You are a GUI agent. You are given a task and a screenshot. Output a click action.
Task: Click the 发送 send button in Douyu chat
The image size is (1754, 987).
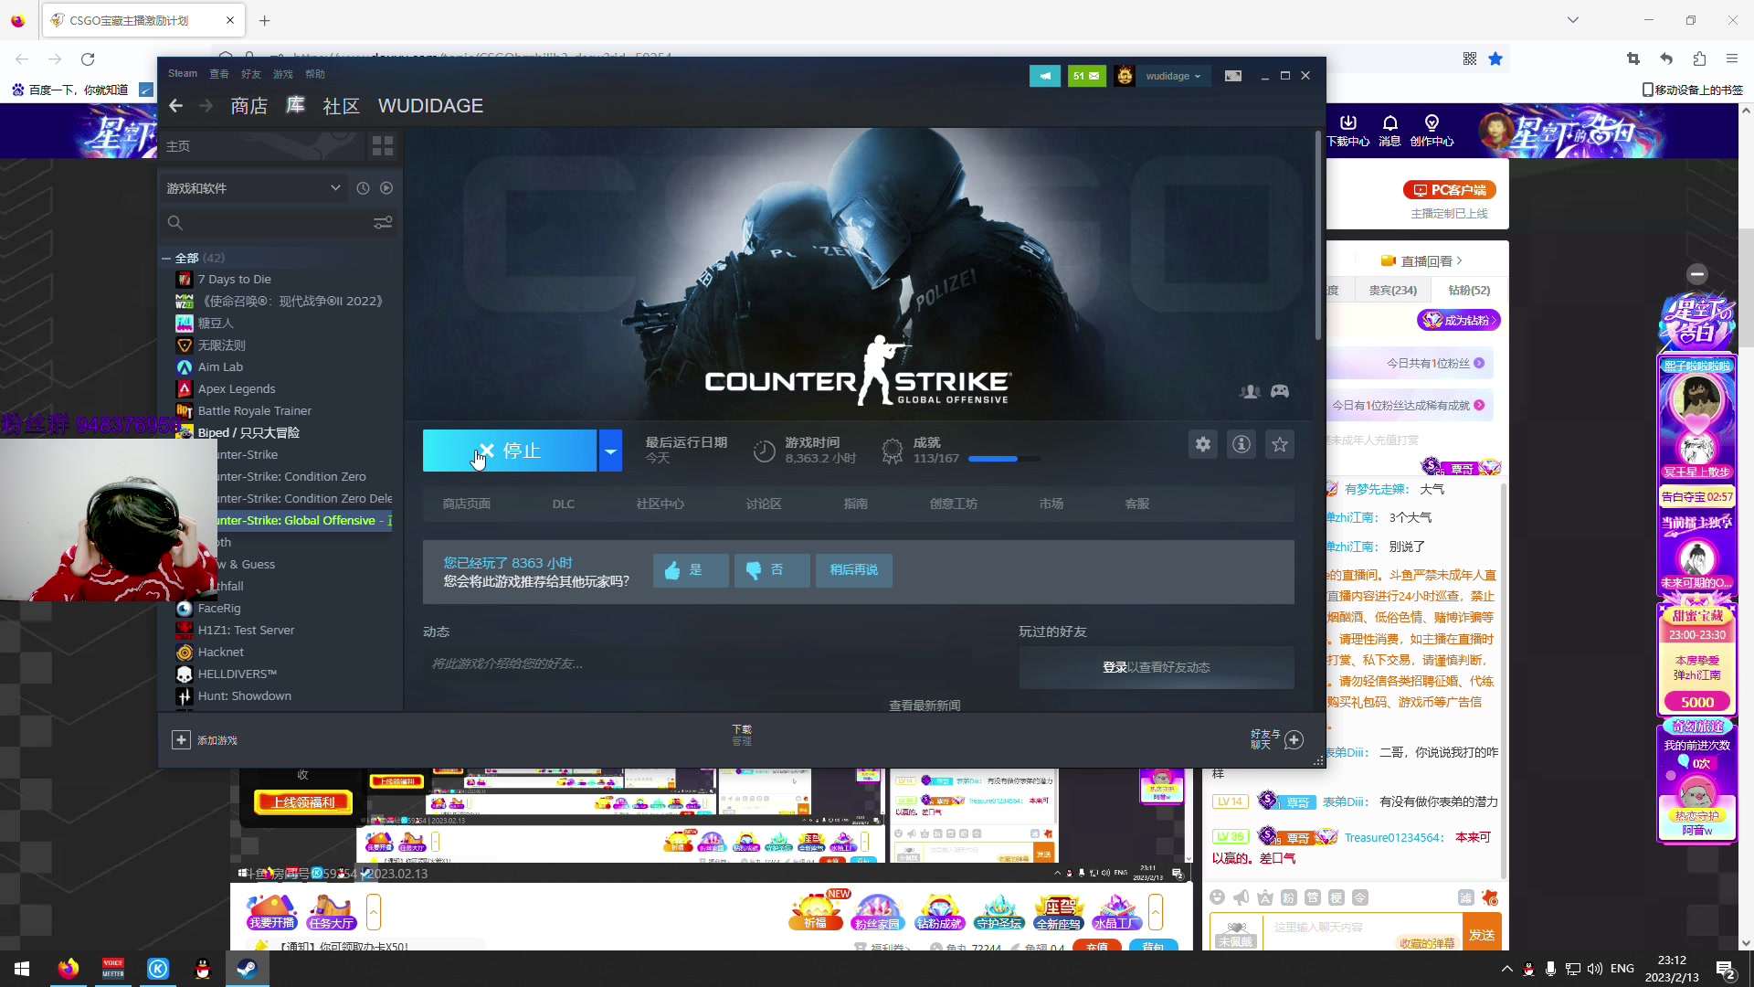pyautogui.click(x=1482, y=934)
